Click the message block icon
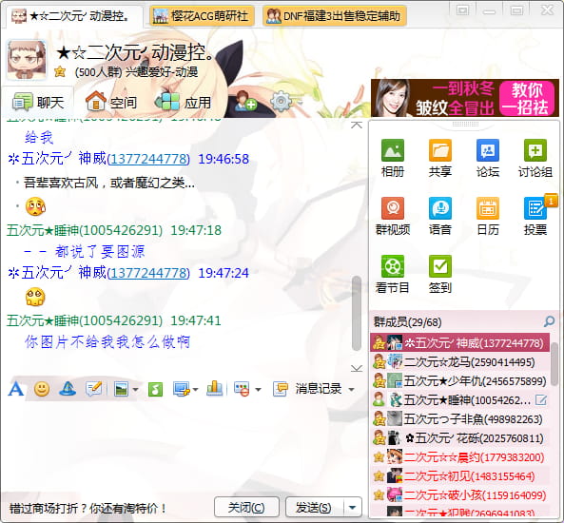564x523 pixels. tap(242, 389)
